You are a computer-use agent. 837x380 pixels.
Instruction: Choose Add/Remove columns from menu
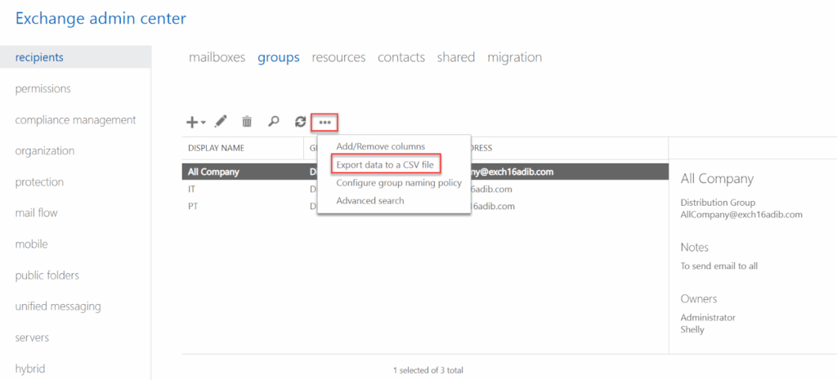pyautogui.click(x=380, y=146)
